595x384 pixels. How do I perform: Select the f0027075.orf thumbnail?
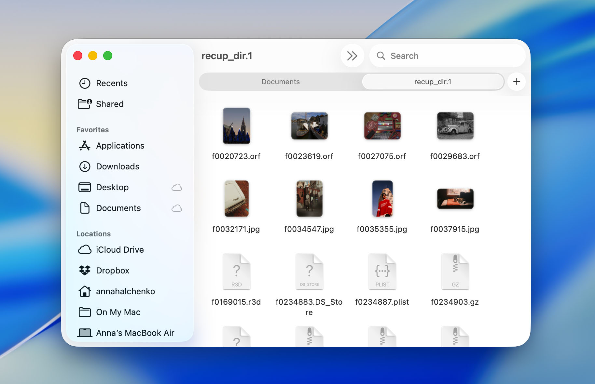pyautogui.click(x=382, y=126)
